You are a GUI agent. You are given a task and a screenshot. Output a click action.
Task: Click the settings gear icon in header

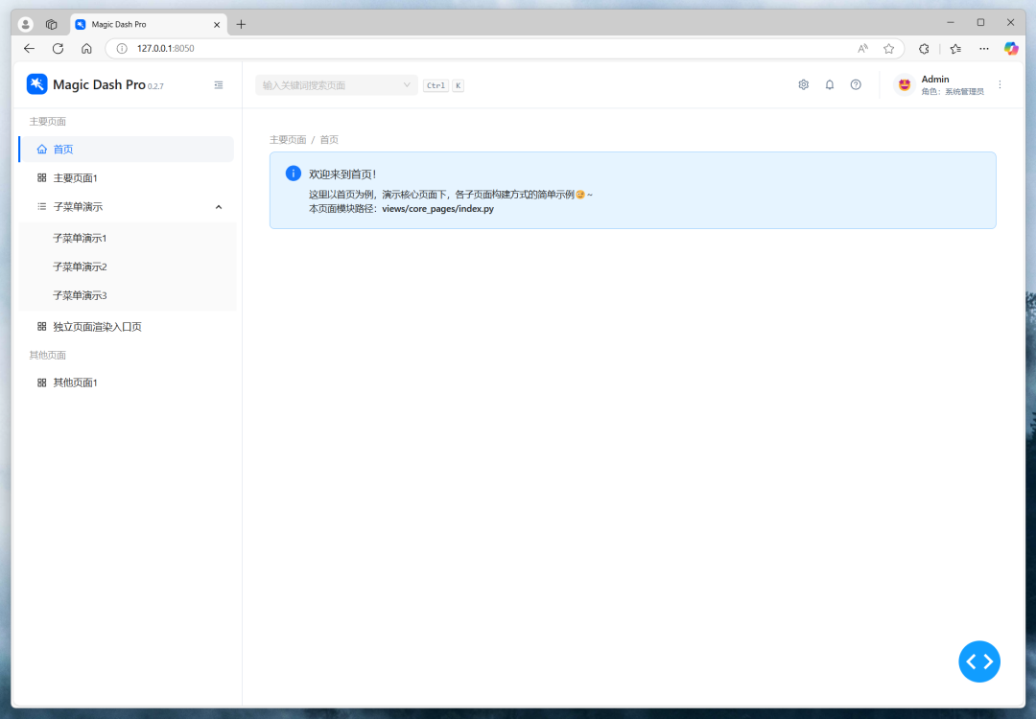[x=803, y=84]
